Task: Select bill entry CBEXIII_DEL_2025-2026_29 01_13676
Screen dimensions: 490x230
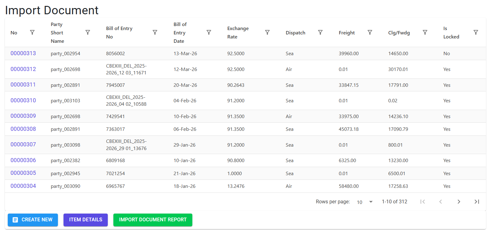Action: [x=126, y=145]
